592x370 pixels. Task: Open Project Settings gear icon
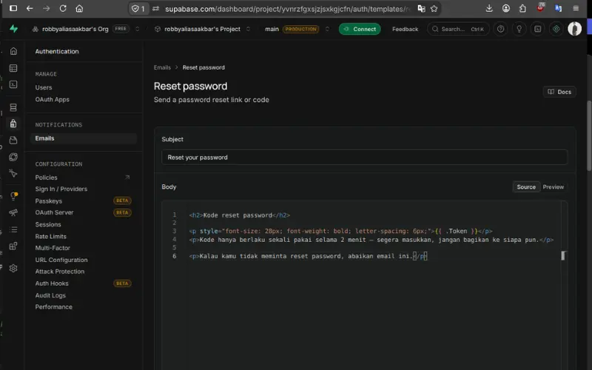tap(13, 269)
